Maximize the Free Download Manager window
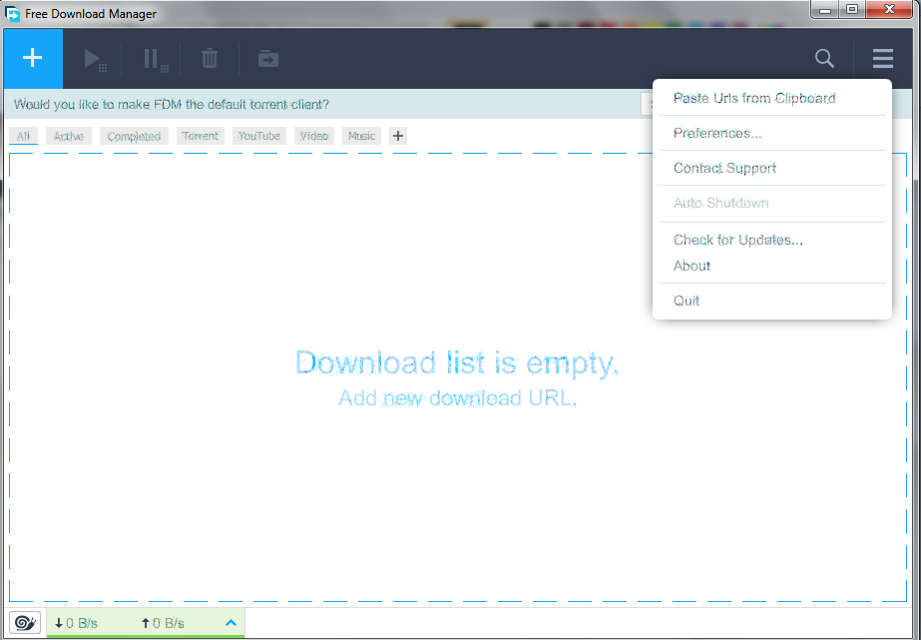The width and height of the screenshot is (921, 640). 852,9
